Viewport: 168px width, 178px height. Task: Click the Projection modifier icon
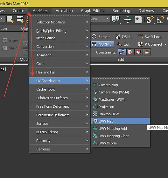(x=95, y=107)
